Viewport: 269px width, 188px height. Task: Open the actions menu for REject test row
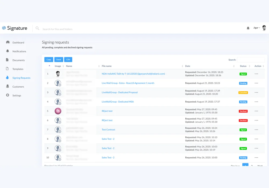[256, 111]
